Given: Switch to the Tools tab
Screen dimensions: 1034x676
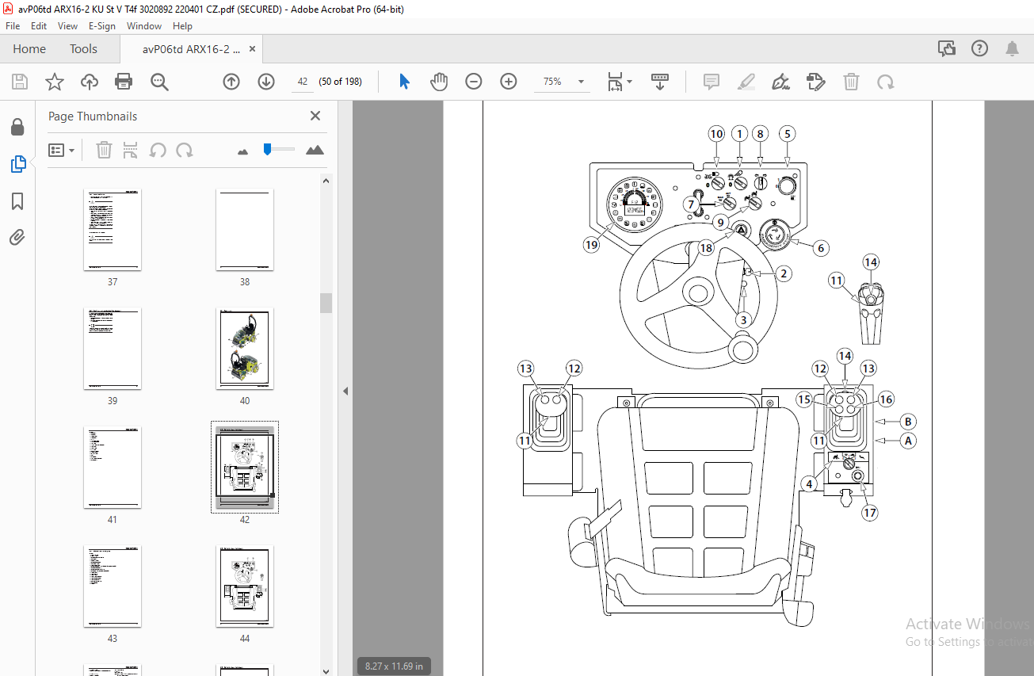Looking at the screenshot, I should point(83,49).
